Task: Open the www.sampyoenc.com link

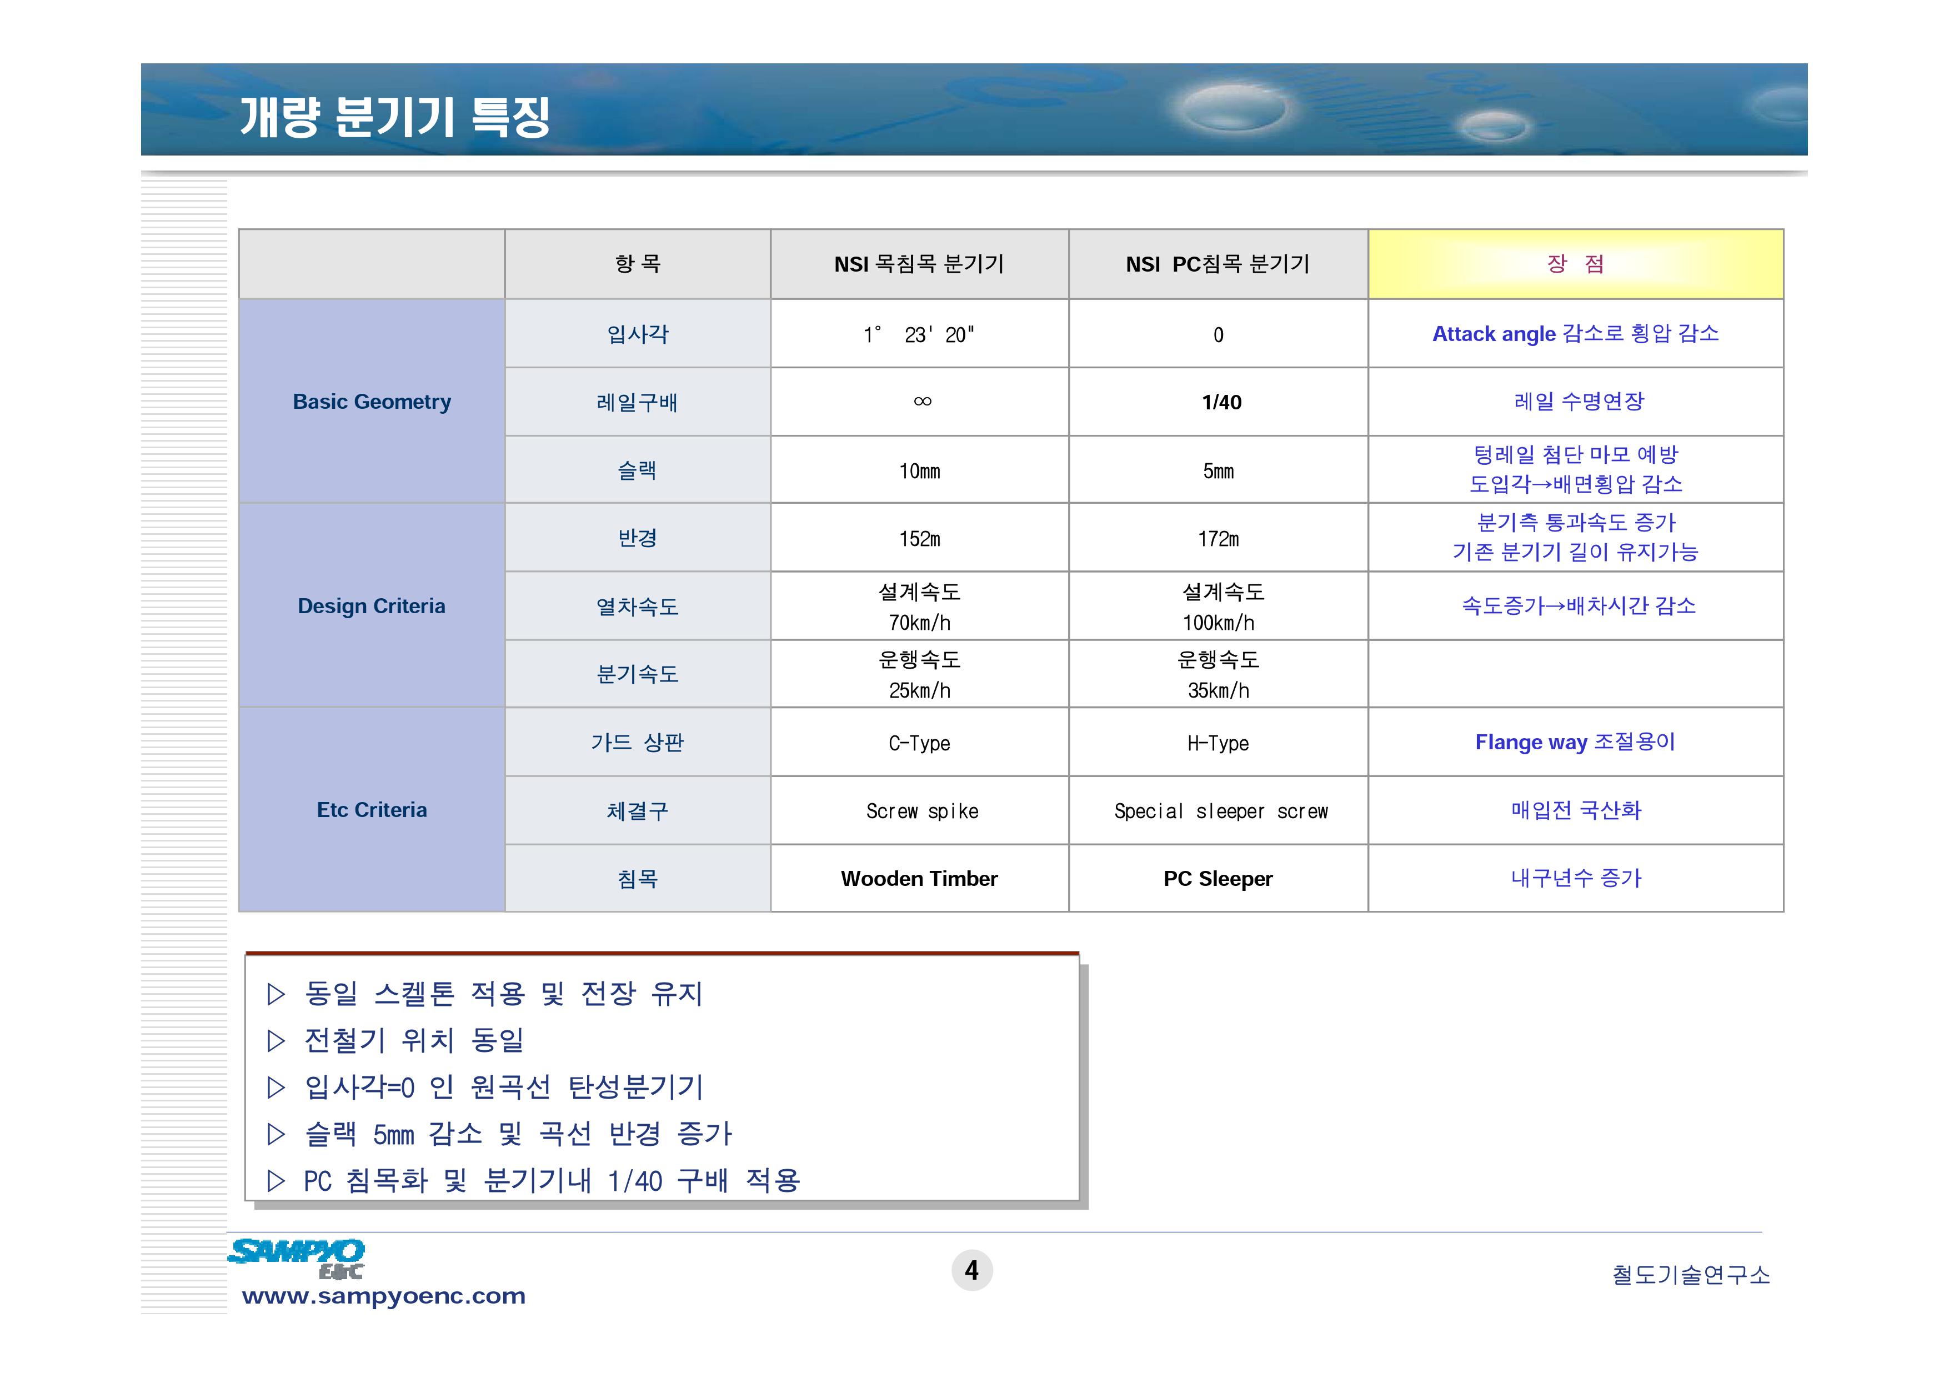Action: click(384, 1296)
